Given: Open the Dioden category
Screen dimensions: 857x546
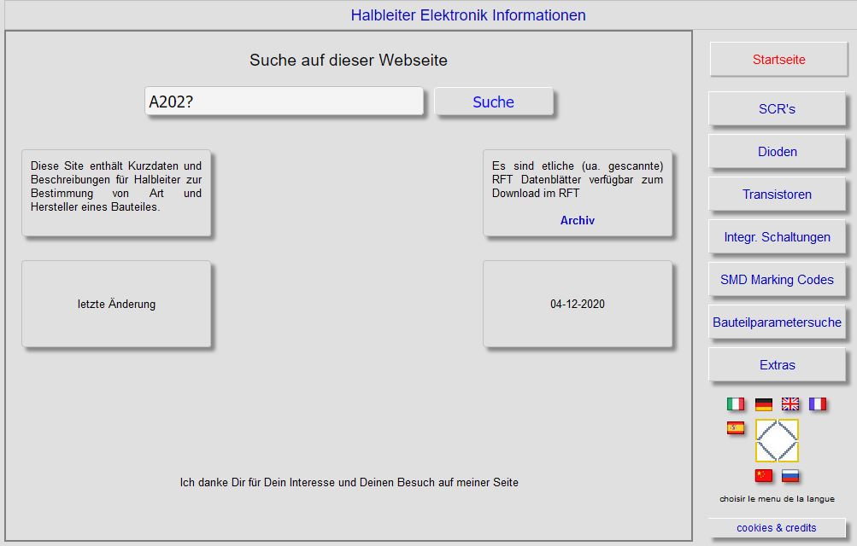Looking at the screenshot, I should click(777, 152).
